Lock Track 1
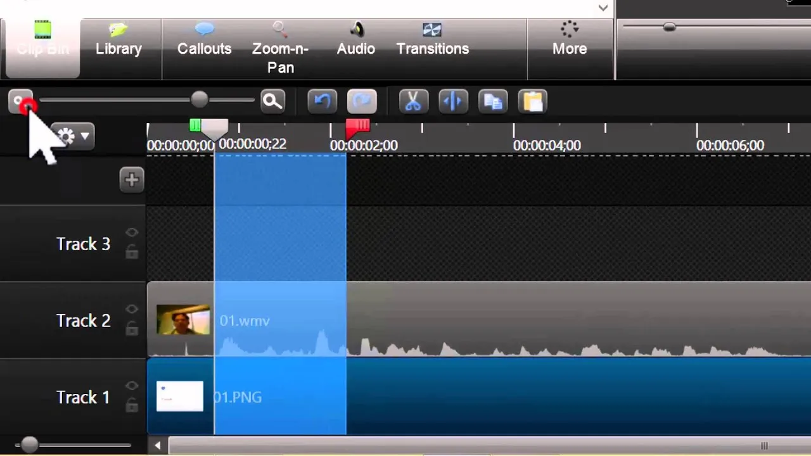 (132, 405)
